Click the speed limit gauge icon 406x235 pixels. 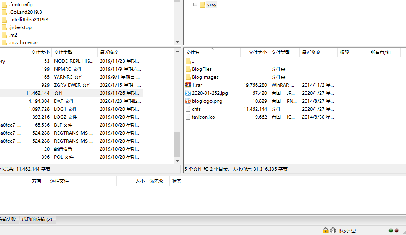[x=333, y=230]
